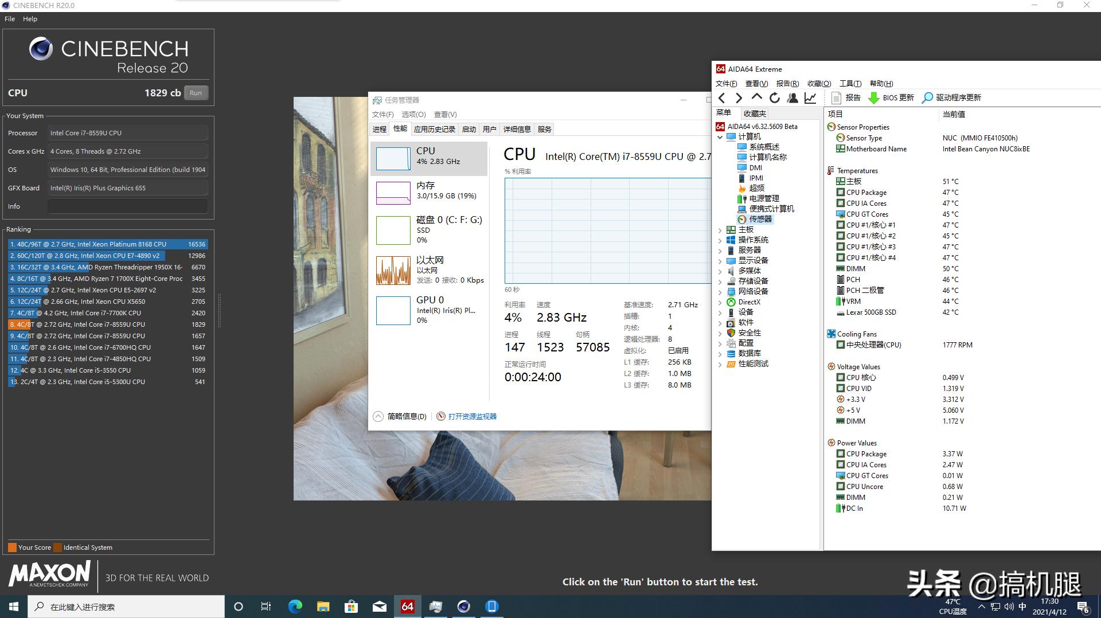Collapse the 计算机 node in AIDA64 sidebar
This screenshot has width=1101, height=618.
[721, 136]
